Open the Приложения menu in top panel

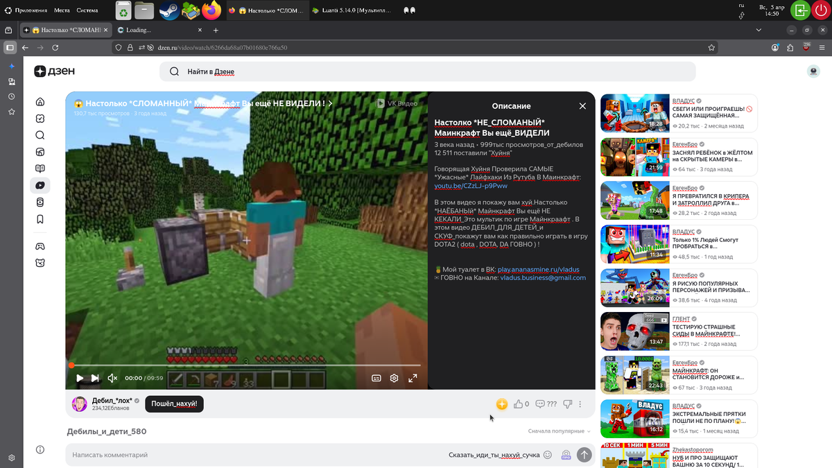pyautogui.click(x=25, y=10)
